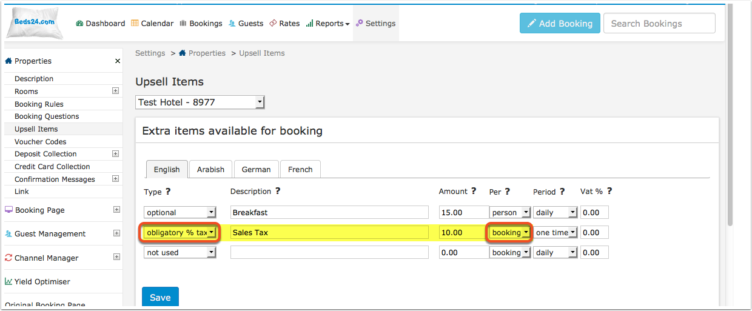752x311 pixels.
Task: Open the Breakfast row type dropdown
Action: pos(180,213)
